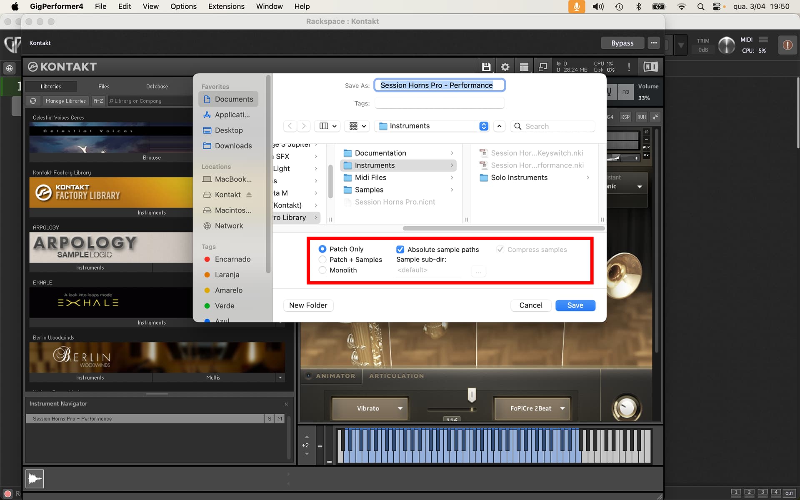Click the globe icon in left rail
800x500 pixels.
tap(9, 68)
